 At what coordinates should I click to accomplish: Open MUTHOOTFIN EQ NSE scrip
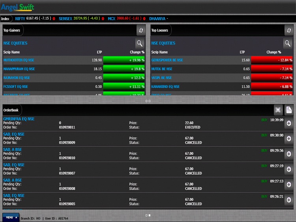19,60
